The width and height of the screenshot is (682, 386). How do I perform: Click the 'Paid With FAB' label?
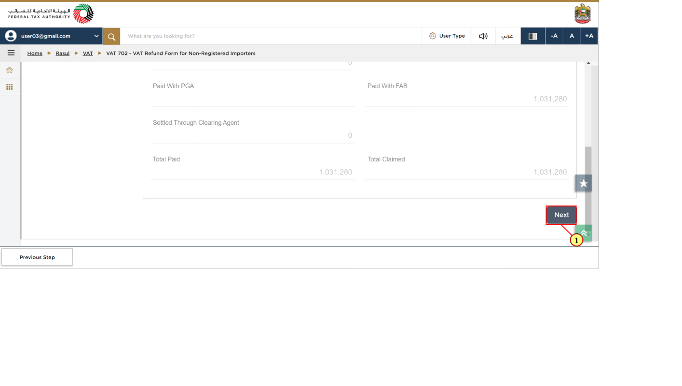tap(387, 86)
